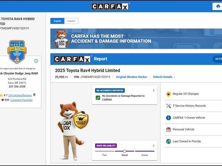Click the customer favorites heart icon
Viewport: 222px width, 166px height.
click(x=2, y=100)
